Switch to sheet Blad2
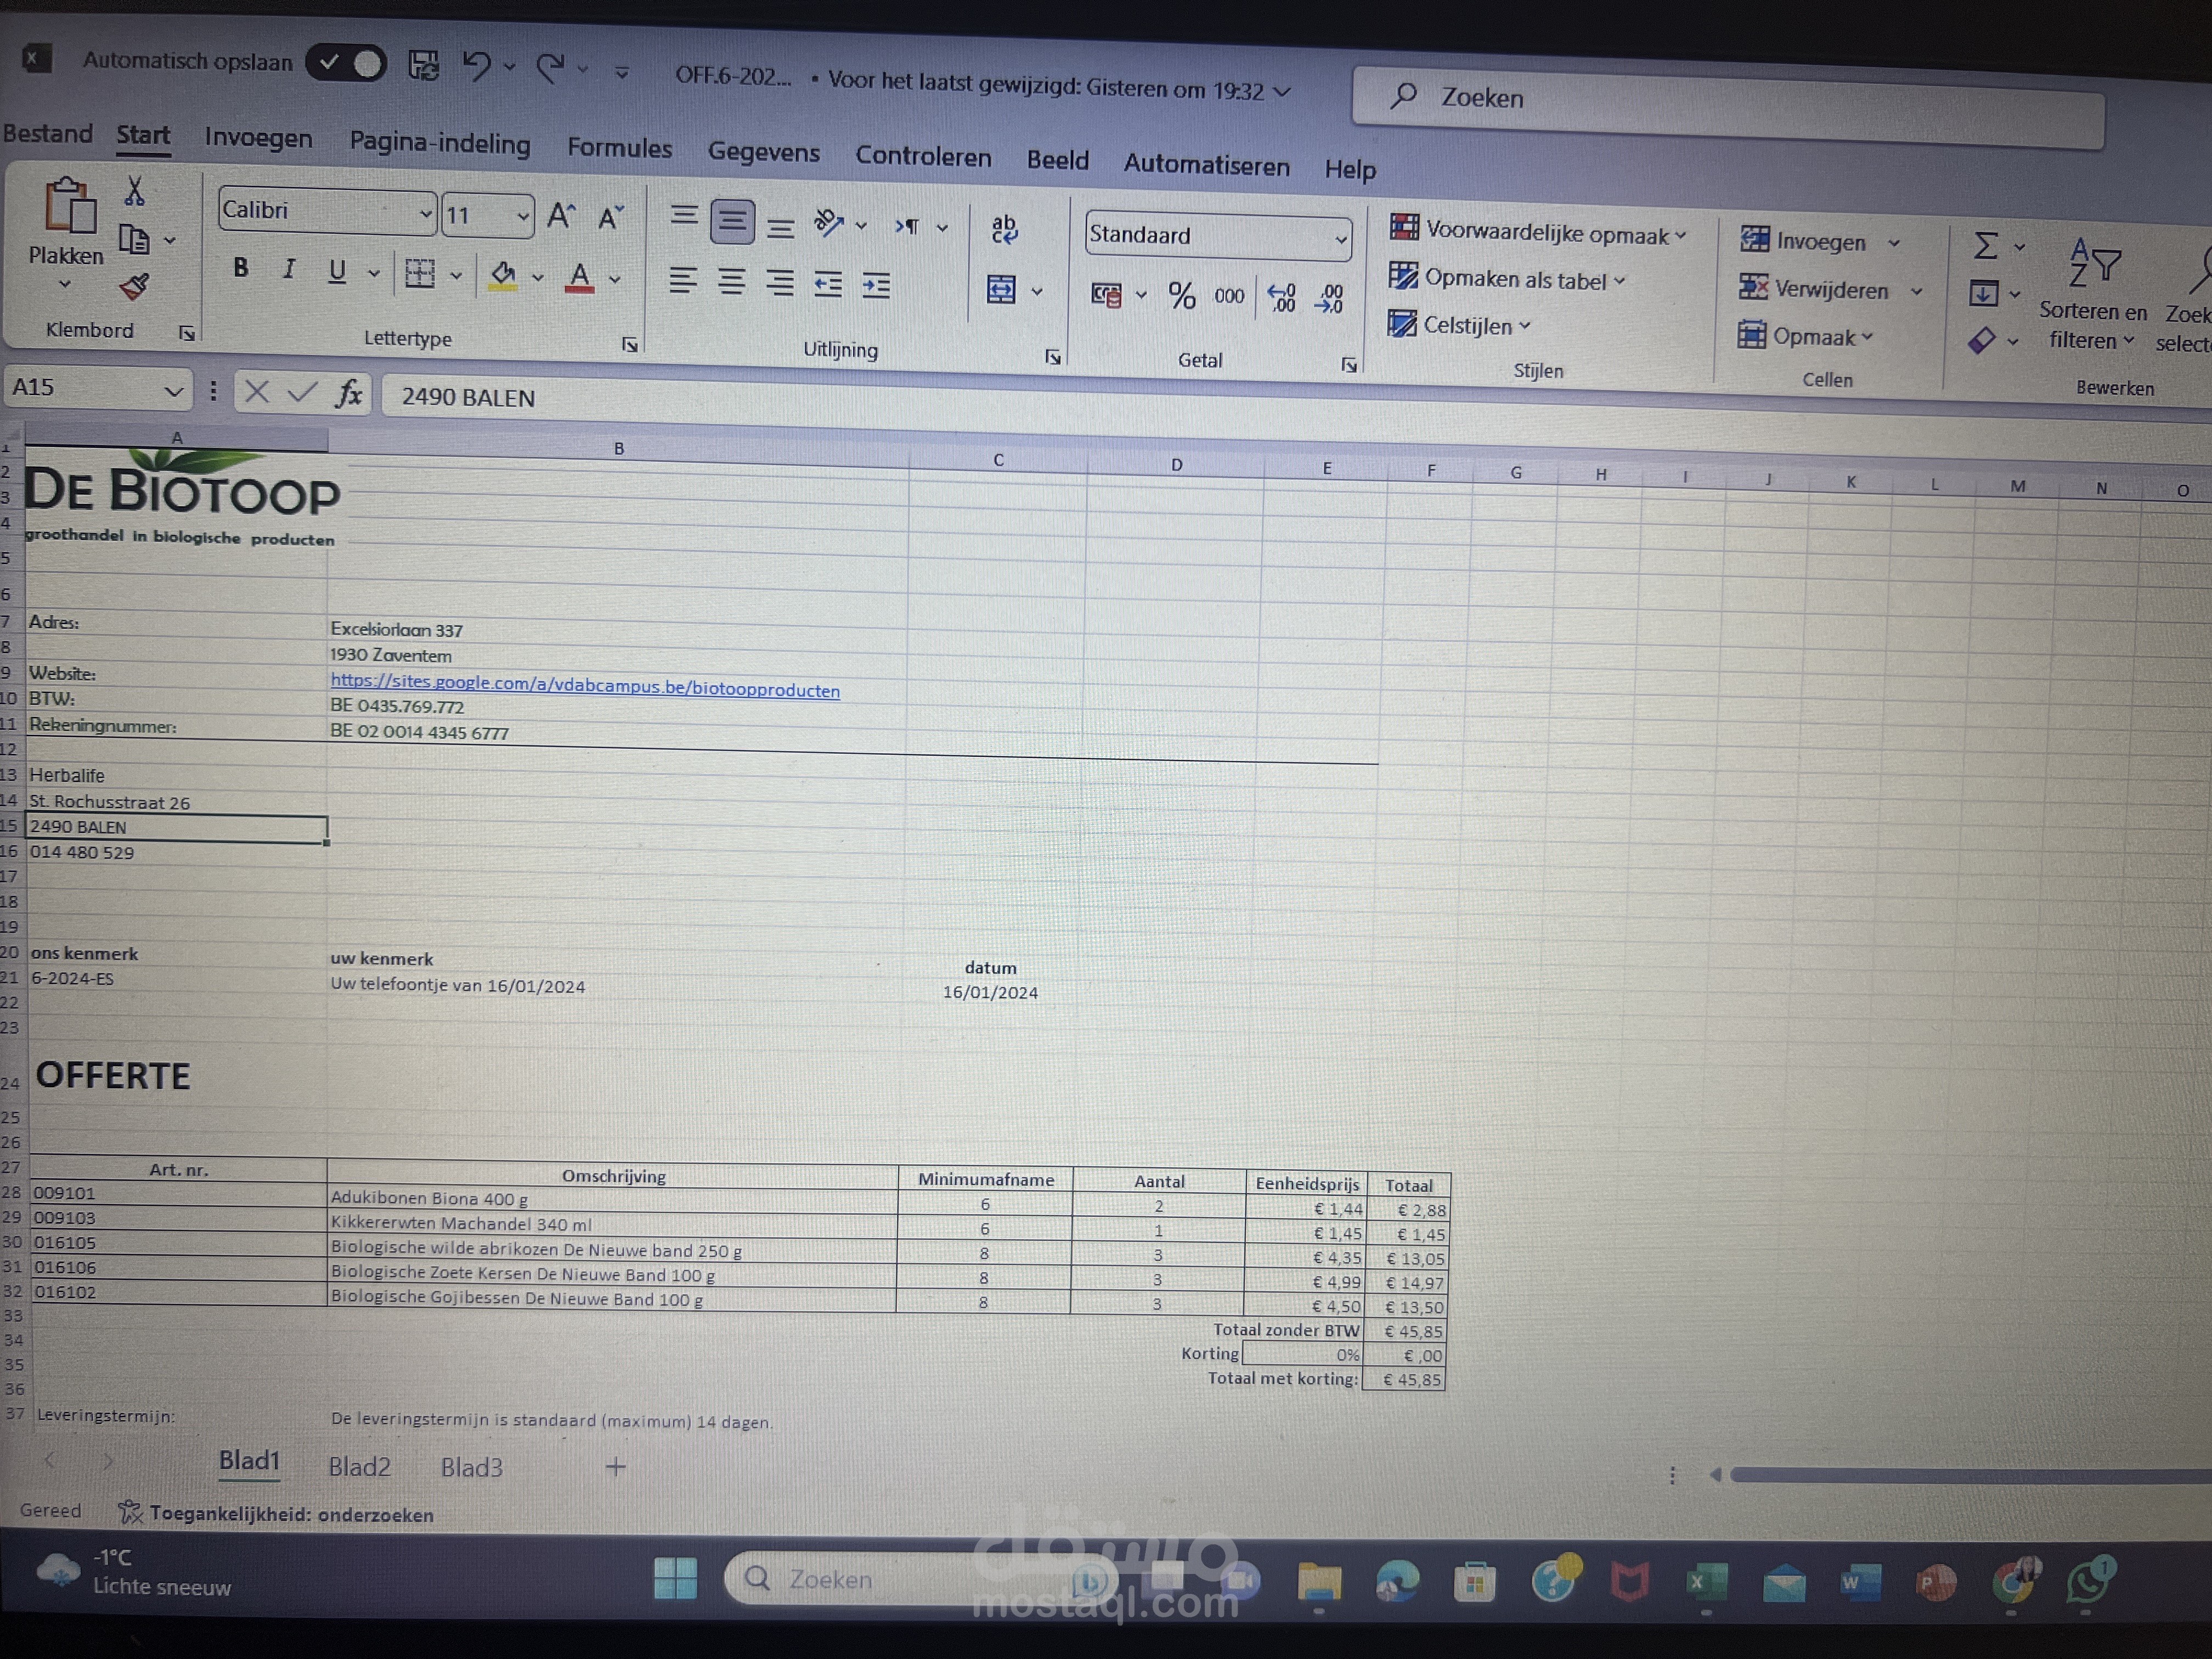This screenshot has width=2212, height=1659. pyautogui.click(x=359, y=1466)
